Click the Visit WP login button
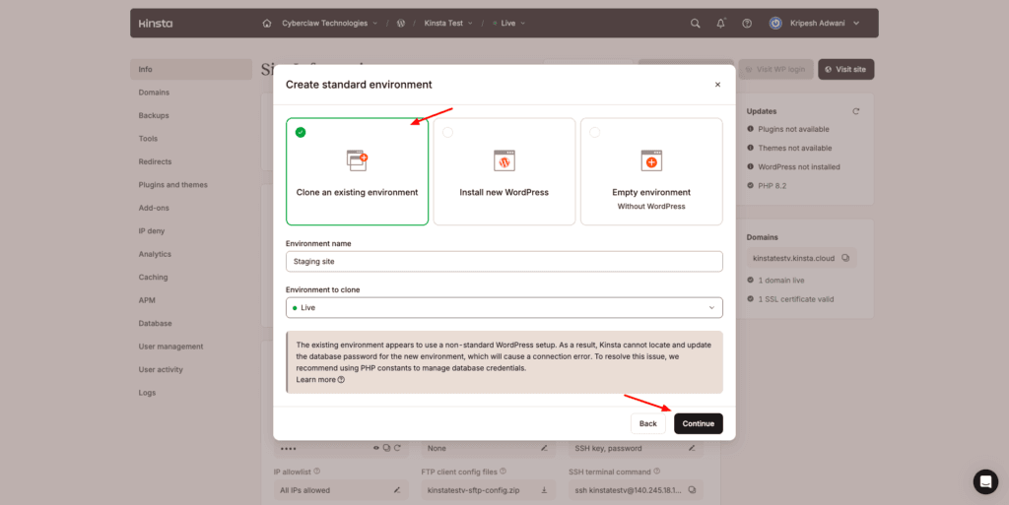 (775, 69)
